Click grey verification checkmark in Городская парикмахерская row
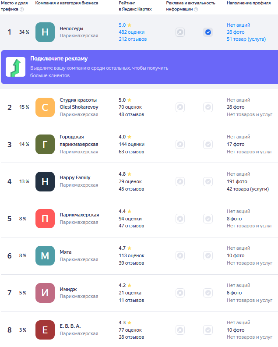 208,145
